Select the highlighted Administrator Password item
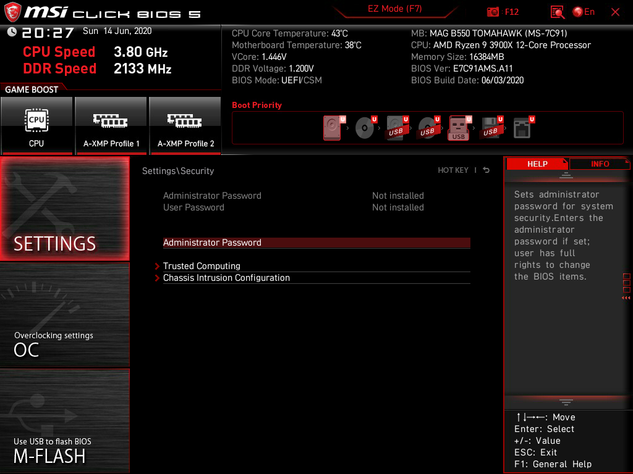The height and width of the screenshot is (474, 633). point(316,243)
